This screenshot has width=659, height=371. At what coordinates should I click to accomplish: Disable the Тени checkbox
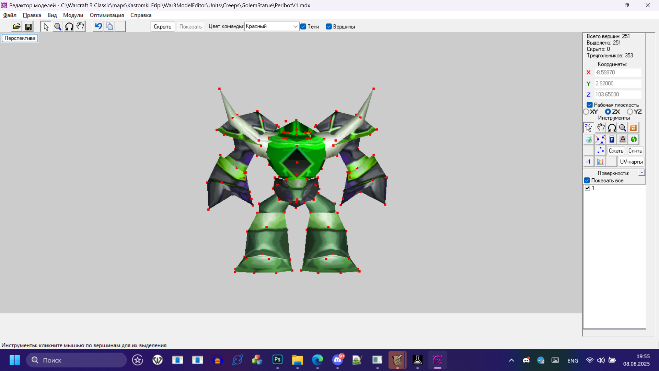click(x=303, y=27)
